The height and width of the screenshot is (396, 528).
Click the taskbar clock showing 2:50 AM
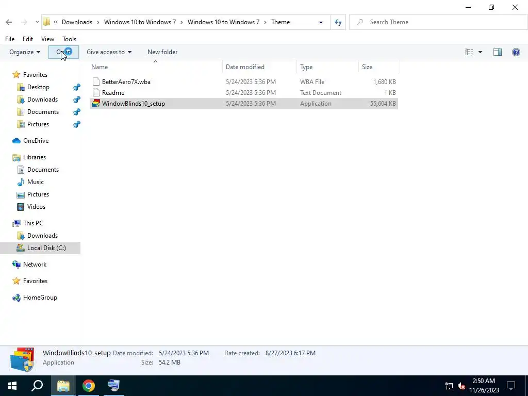(x=484, y=386)
